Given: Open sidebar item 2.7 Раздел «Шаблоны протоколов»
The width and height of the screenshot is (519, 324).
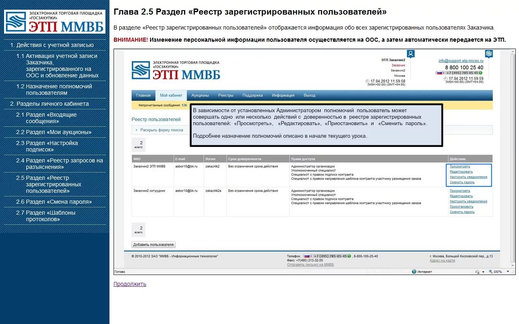Looking at the screenshot, I should 46,216.
